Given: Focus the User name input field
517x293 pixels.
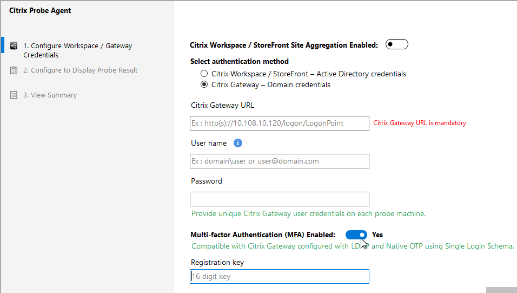Looking at the screenshot, I should (279, 161).
